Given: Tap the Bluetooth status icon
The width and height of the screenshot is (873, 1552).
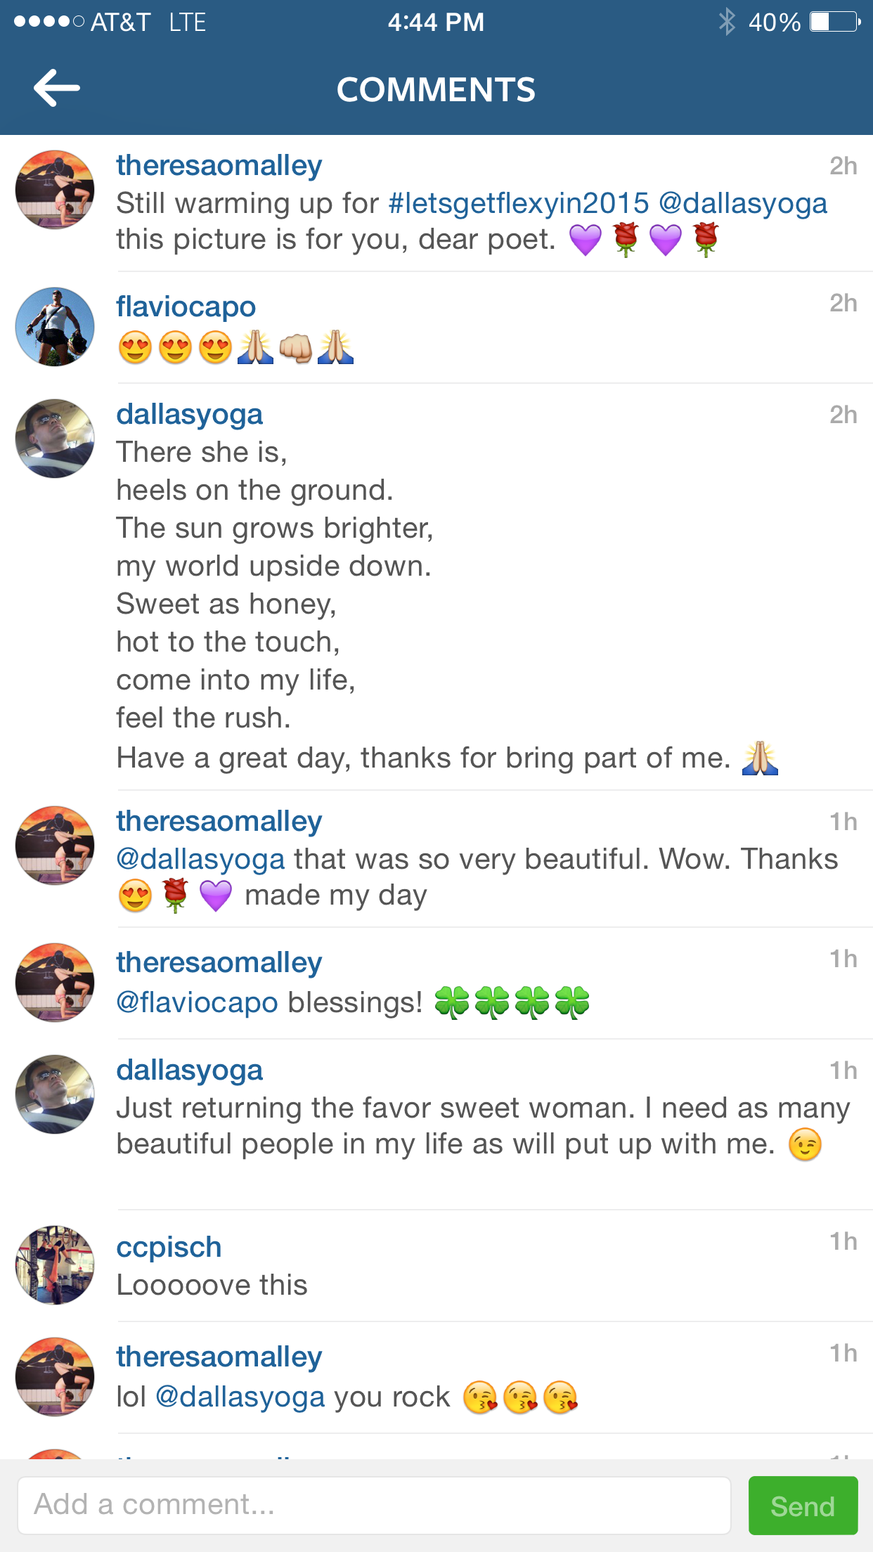Looking at the screenshot, I should 727,22.
